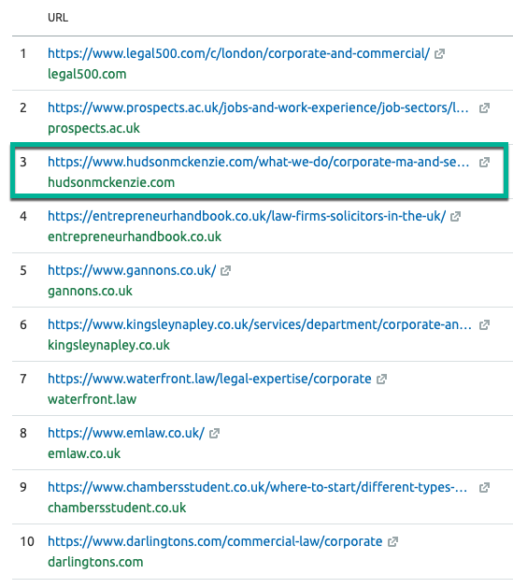Click the URL column header
The width and height of the screenshot is (513, 588).
58,18
